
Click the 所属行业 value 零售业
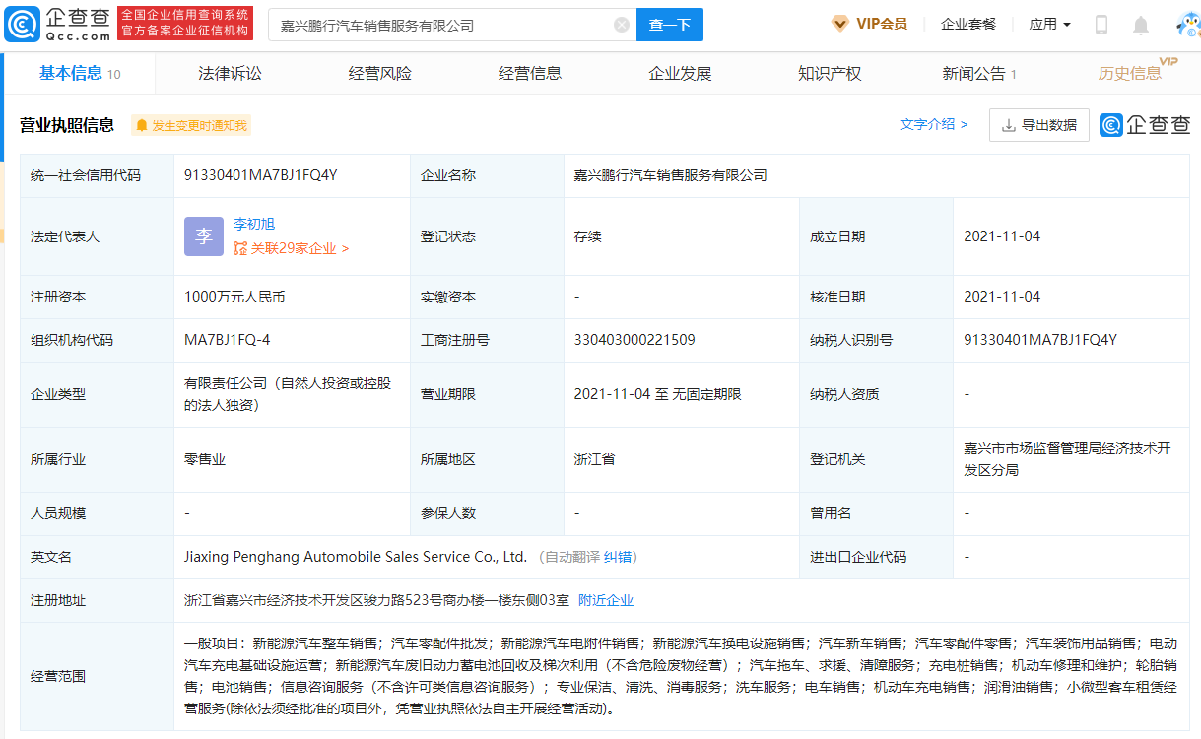(x=205, y=459)
